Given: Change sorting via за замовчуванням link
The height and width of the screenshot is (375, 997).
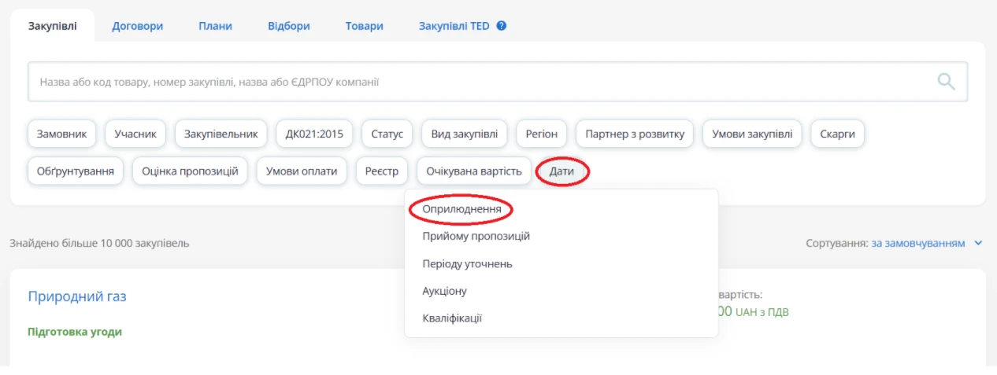Looking at the screenshot, I should 917,243.
